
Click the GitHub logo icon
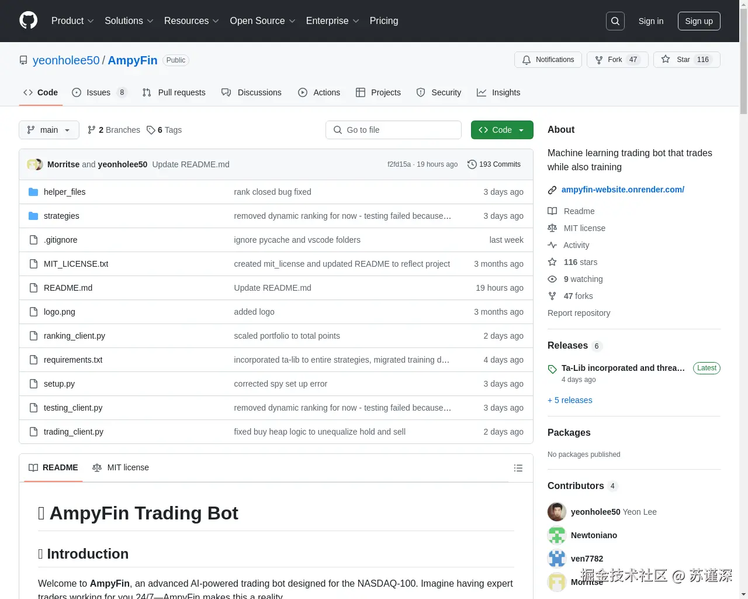click(x=28, y=20)
